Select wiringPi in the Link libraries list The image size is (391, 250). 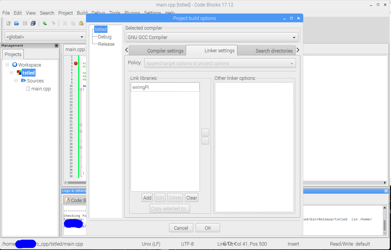(165, 87)
